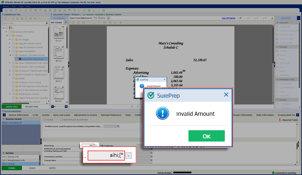Open the help question-mark toolbar icon
This screenshot has width=302, height=175.
(89, 10)
